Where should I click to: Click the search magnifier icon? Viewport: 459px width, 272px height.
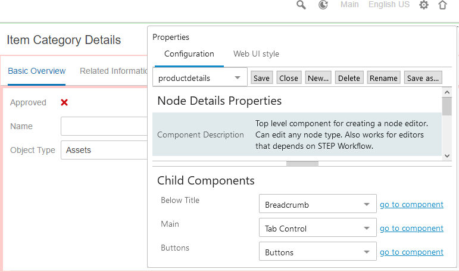click(x=301, y=5)
